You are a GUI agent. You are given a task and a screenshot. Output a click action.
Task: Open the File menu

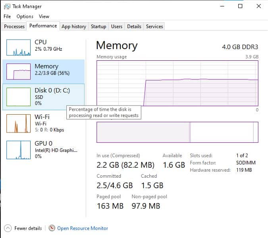pos(7,16)
